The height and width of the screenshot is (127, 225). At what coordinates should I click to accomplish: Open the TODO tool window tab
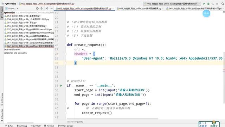[x=36, y=126]
